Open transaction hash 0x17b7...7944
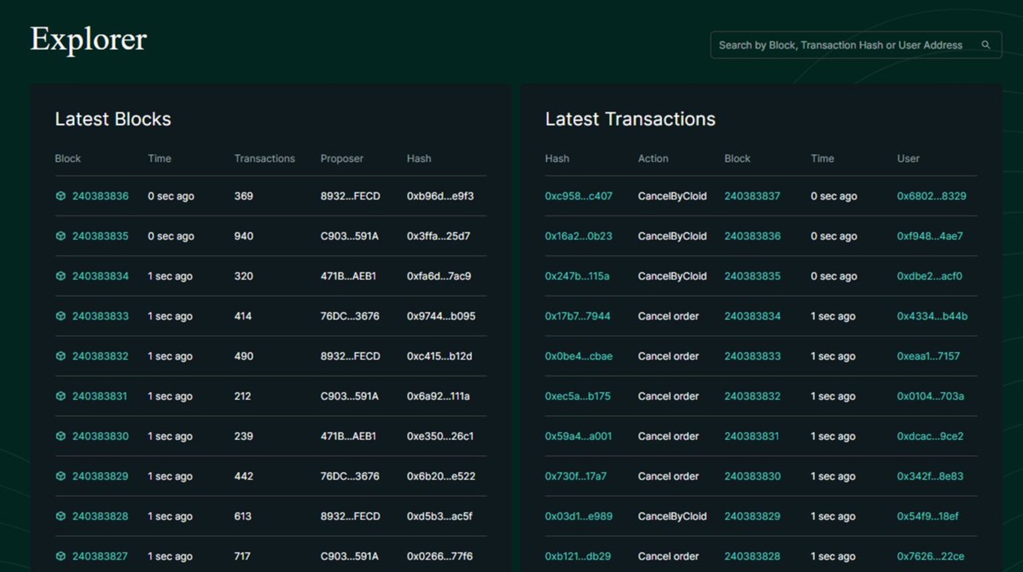This screenshot has width=1023, height=572. coord(577,316)
